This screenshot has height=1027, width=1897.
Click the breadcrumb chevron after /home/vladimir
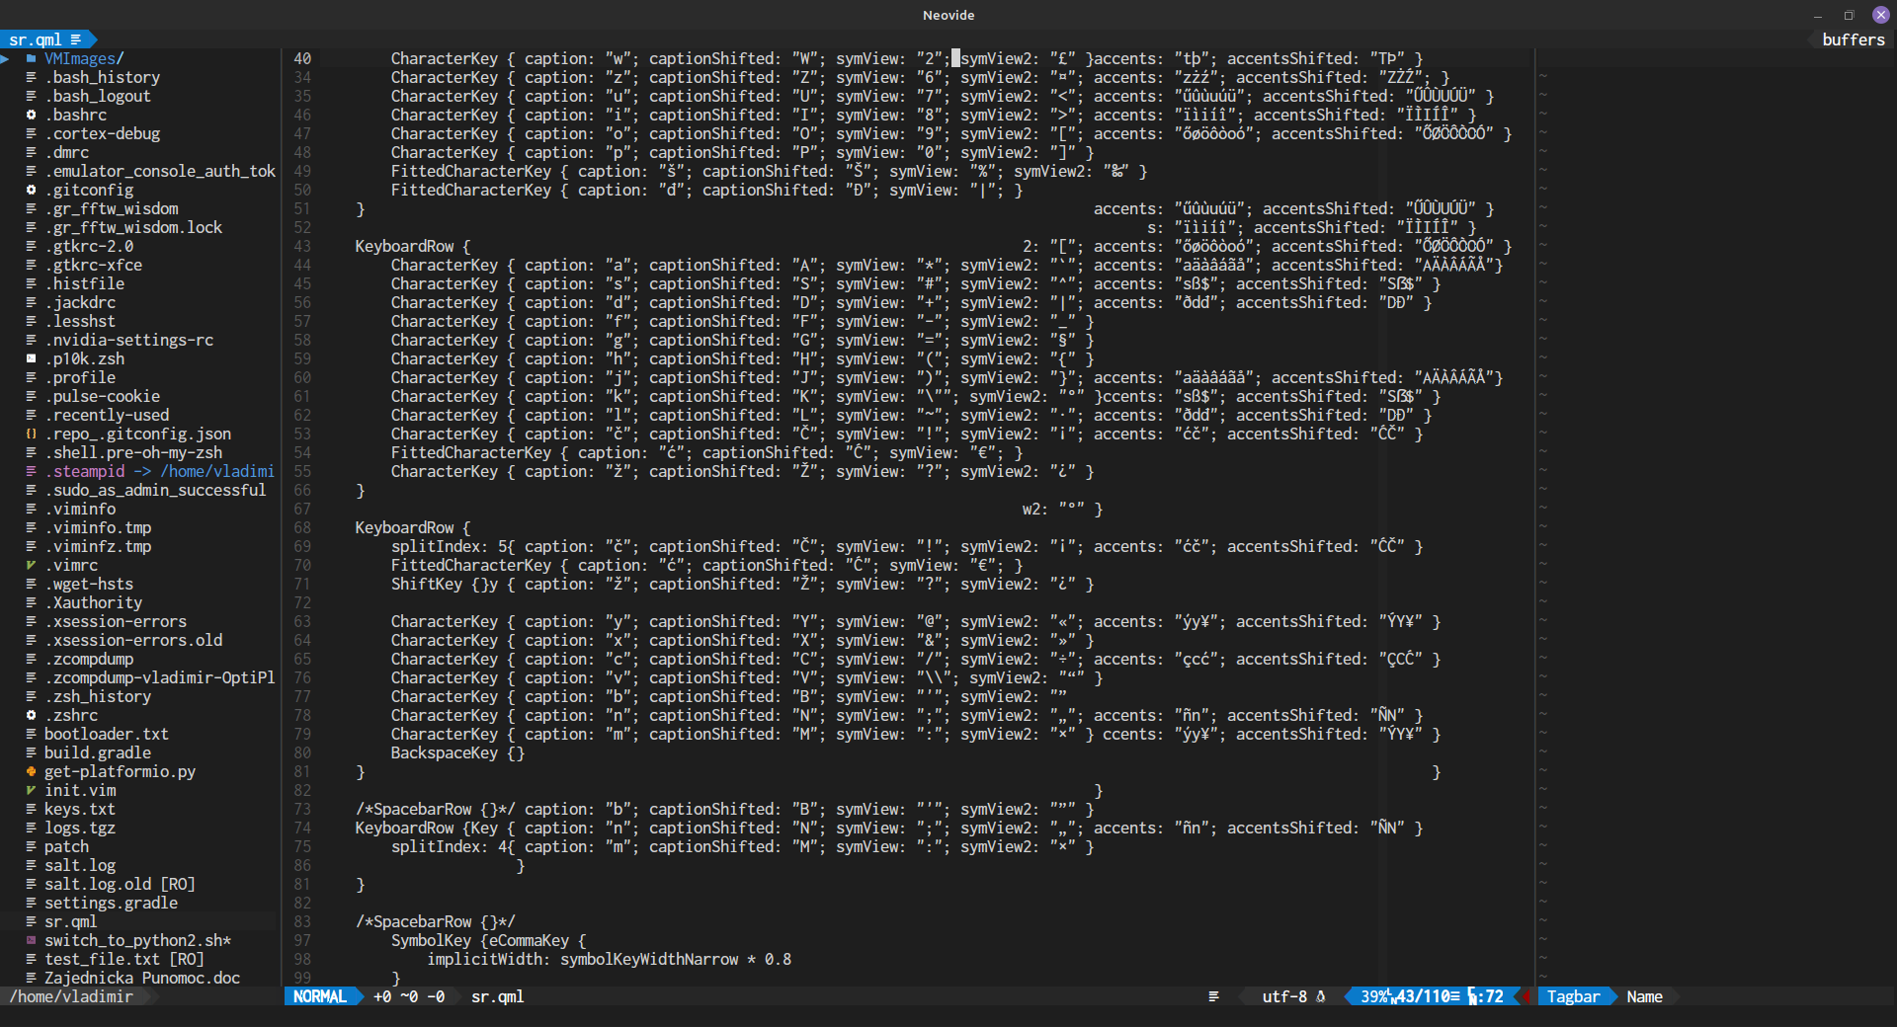[x=150, y=997]
